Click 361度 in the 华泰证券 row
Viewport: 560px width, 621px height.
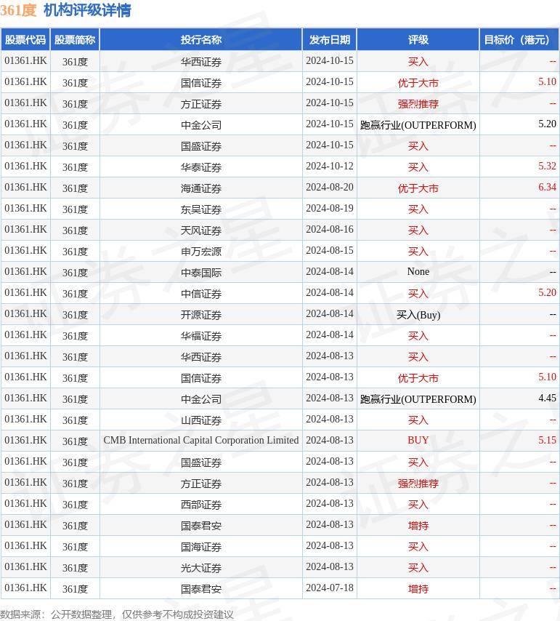(75, 167)
